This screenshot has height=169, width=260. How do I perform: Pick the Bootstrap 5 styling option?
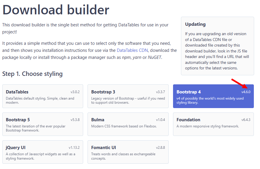point(43,124)
